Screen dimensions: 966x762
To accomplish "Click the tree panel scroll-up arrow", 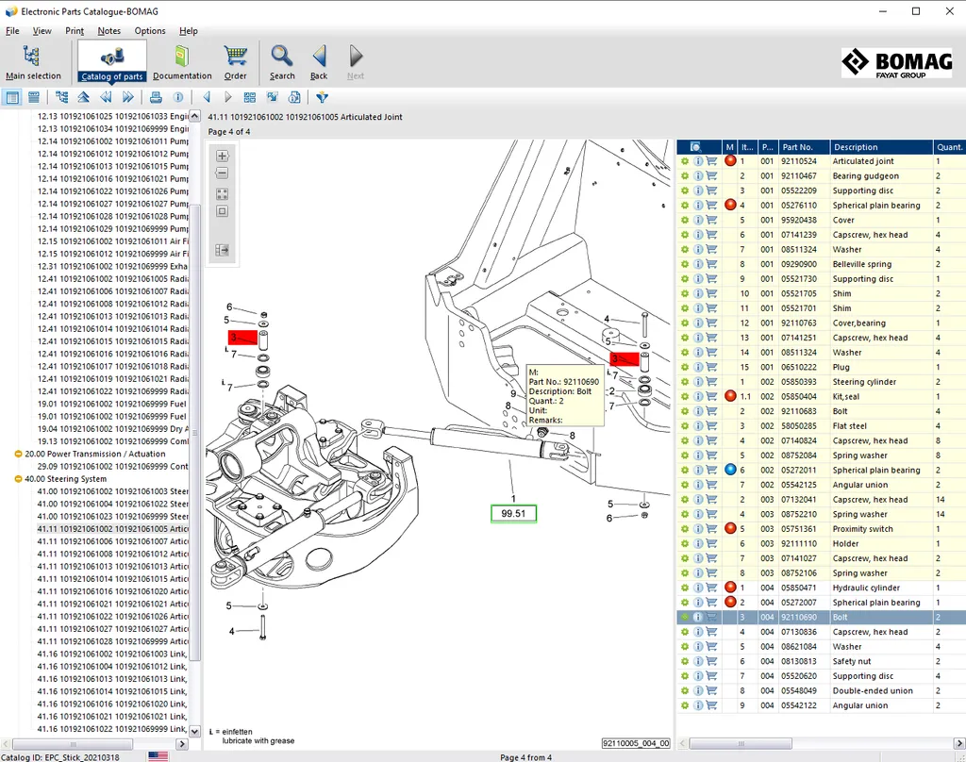I will point(194,116).
